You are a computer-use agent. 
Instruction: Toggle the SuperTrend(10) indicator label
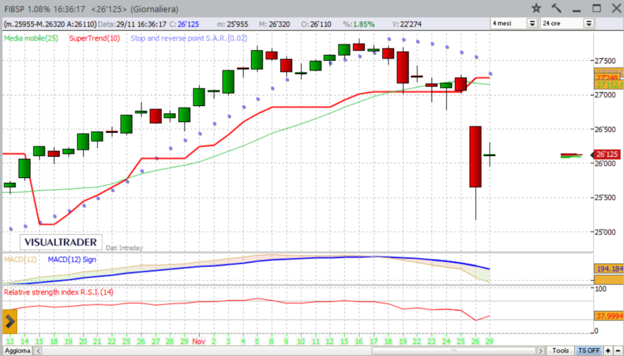click(94, 38)
